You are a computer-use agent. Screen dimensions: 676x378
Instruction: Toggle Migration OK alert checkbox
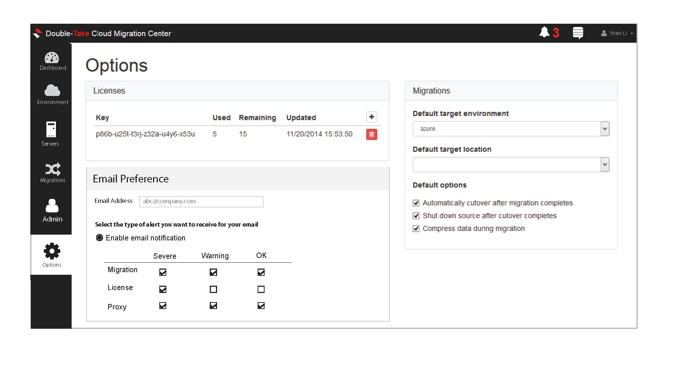[261, 272]
